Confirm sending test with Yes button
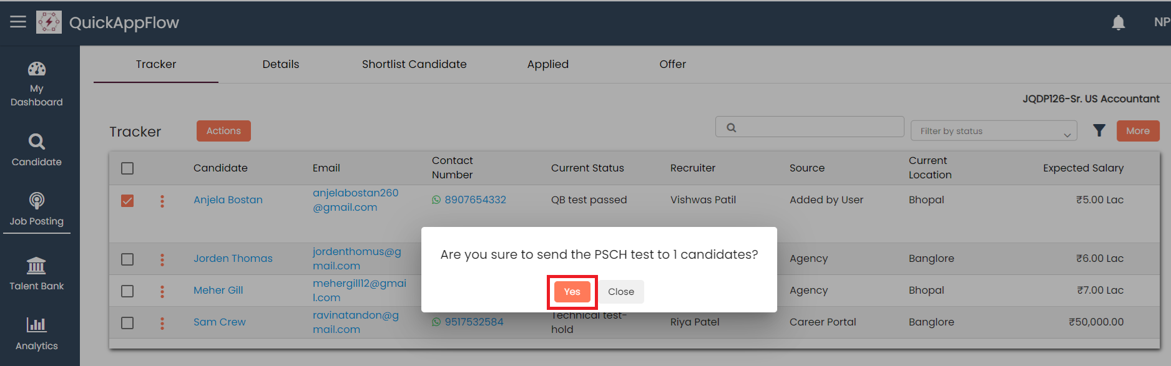Viewport: 1171px width, 366px height. [x=572, y=292]
